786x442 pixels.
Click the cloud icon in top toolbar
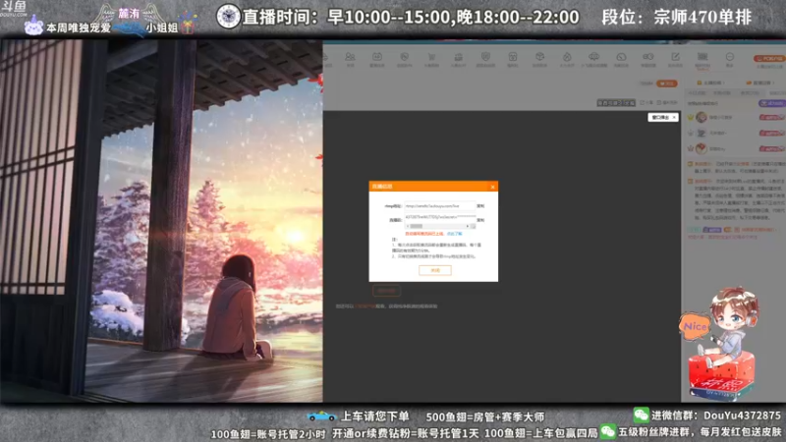[x=593, y=57]
